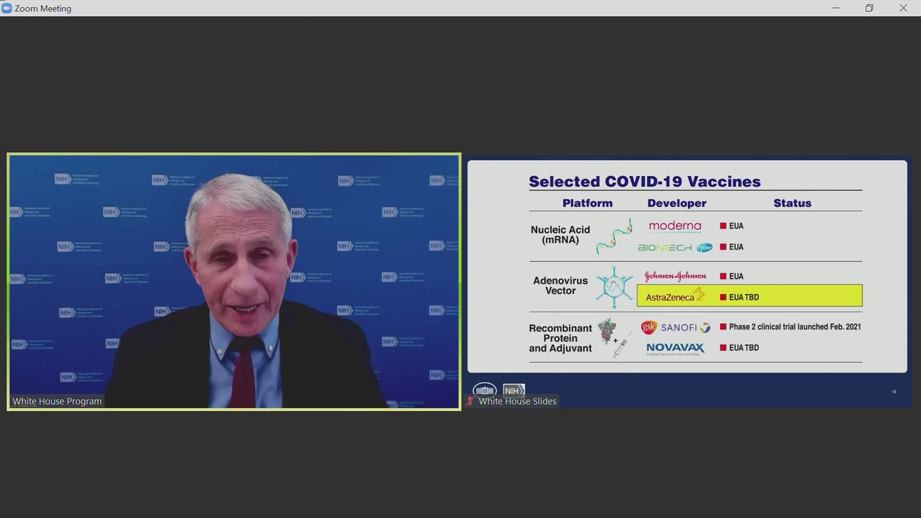The height and width of the screenshot is (518, 921).
Task: Select the White House Slides video tile
Action: point(687,282)
